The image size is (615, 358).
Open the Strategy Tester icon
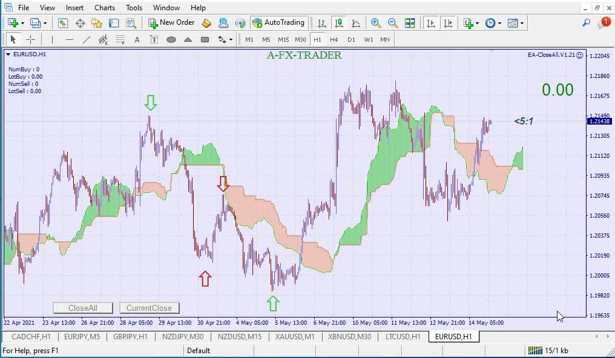[x=131, y=23]
